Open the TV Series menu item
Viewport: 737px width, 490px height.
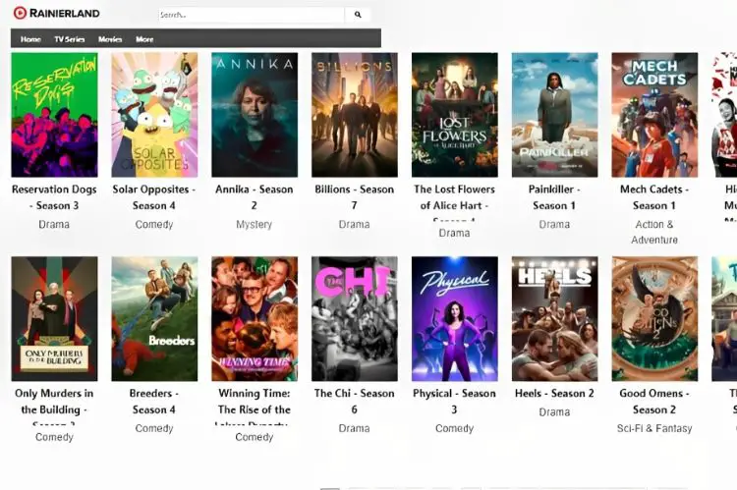[70, 39]
